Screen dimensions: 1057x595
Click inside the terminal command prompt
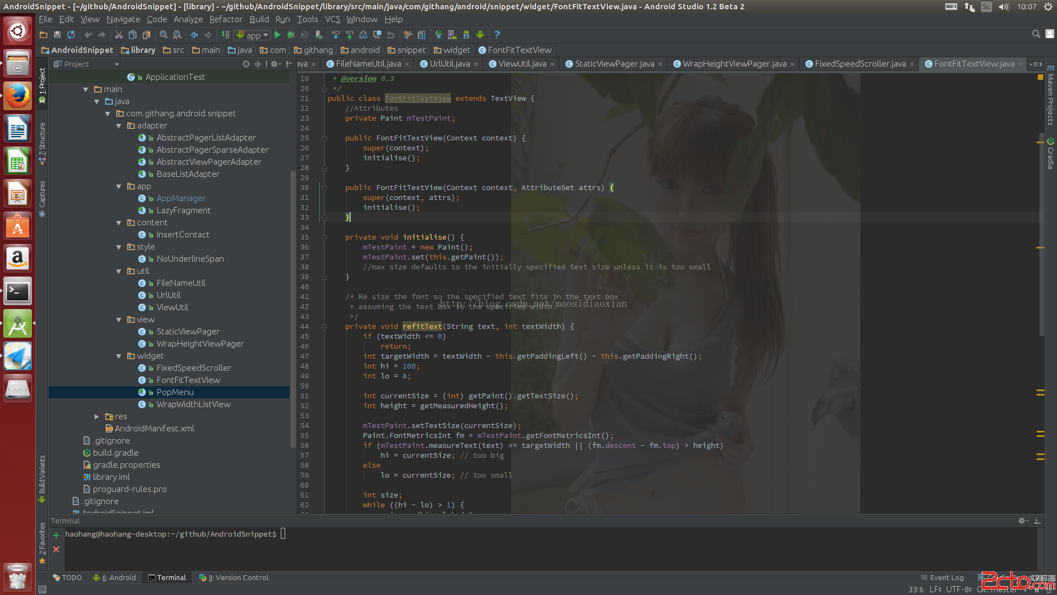click(283, 534)
